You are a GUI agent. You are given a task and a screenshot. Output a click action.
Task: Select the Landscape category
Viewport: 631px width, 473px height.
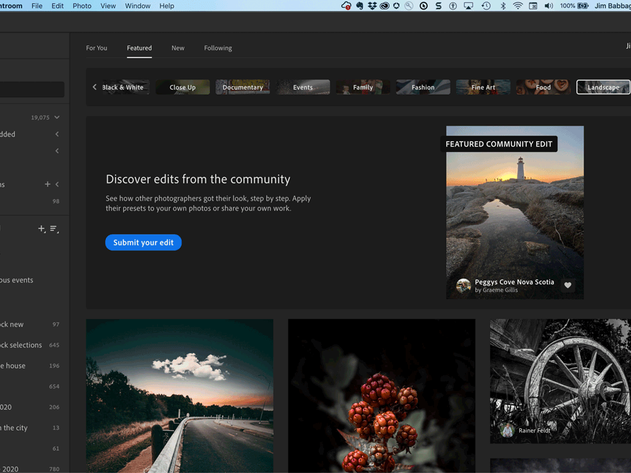pyautogui.click(x=603, y=87)
